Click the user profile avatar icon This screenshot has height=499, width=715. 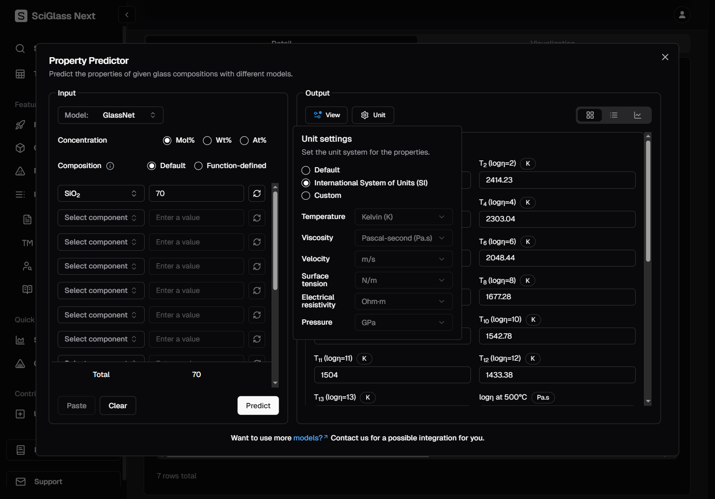tap(682, 15)
